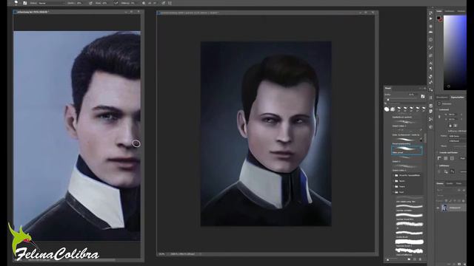Open the brush icon panel in collapsed dock
The width and height of the screenshot is (474, 266).
[x=431, y=47]
